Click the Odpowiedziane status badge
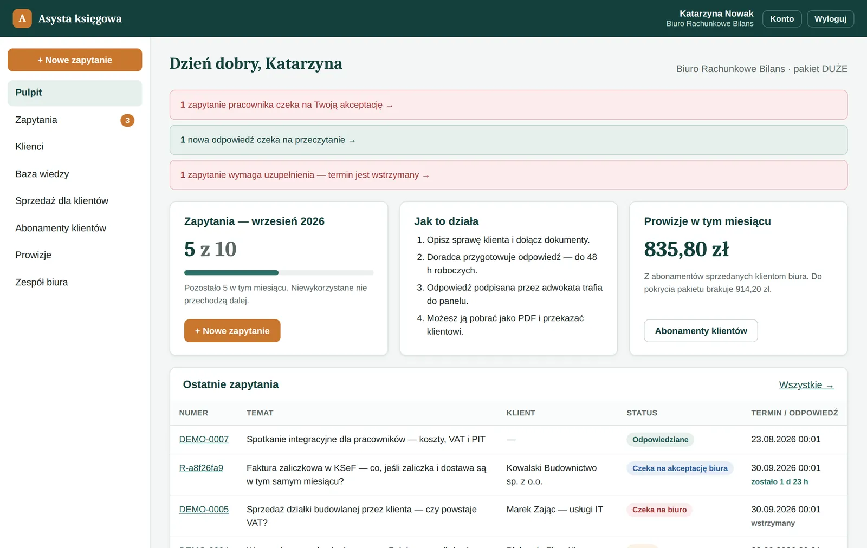Image resolution: width=867 pixels, height=548 pixels. click(660, 440)
